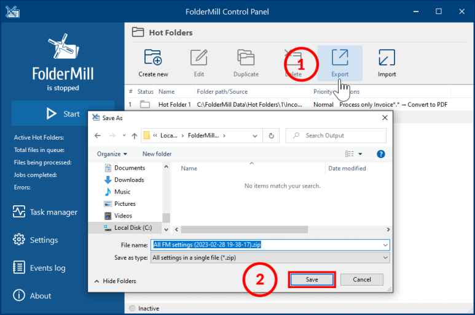This screenshot has height=315, width=475.
Task: Open the Settings gear in sidebar
Action: point(19,240)
